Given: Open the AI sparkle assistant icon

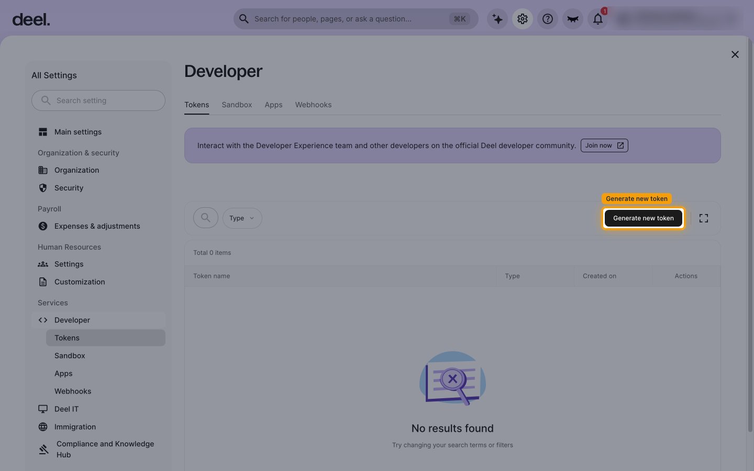Looking at the screenshot, I should 497,19.
